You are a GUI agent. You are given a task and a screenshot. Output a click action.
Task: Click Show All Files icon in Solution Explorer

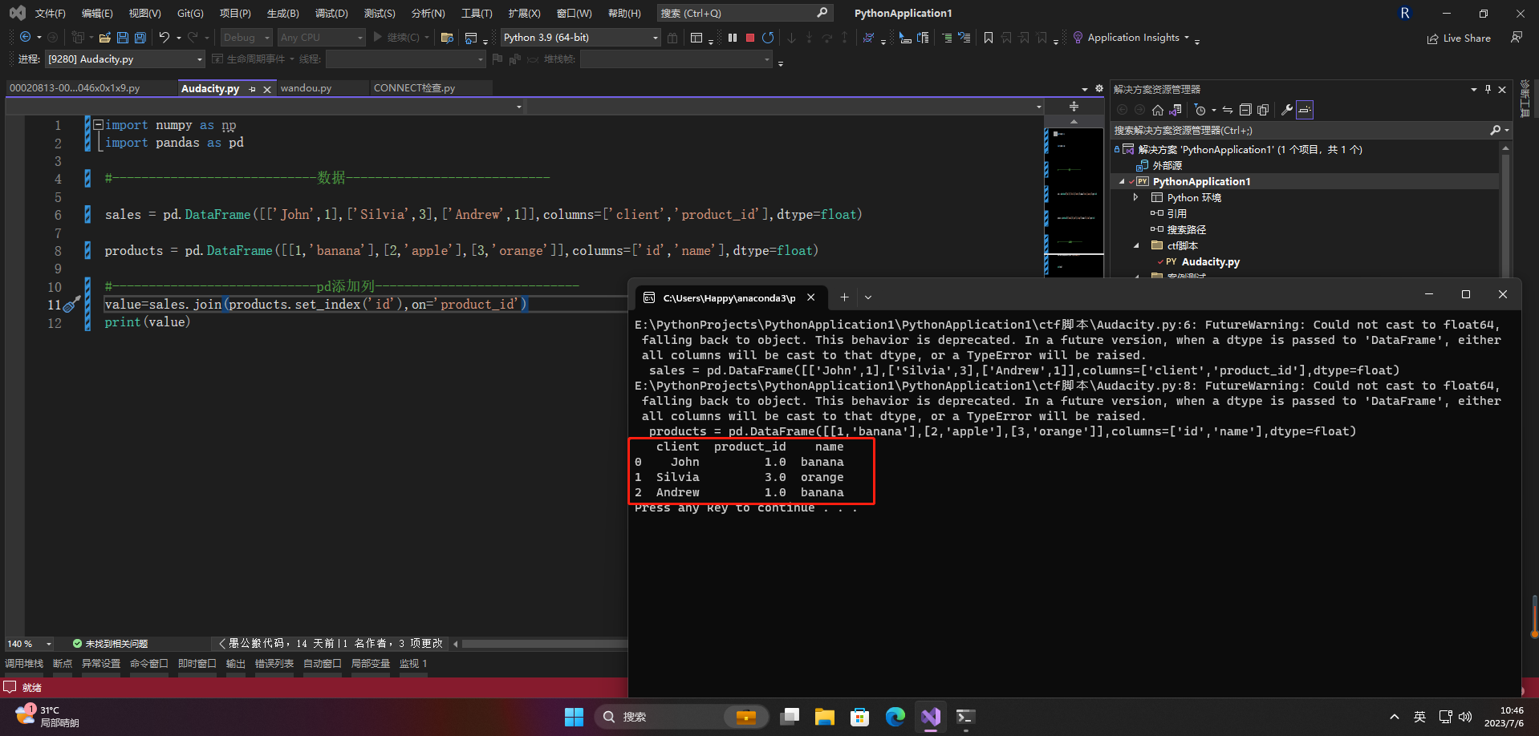tap(1263, 110)
